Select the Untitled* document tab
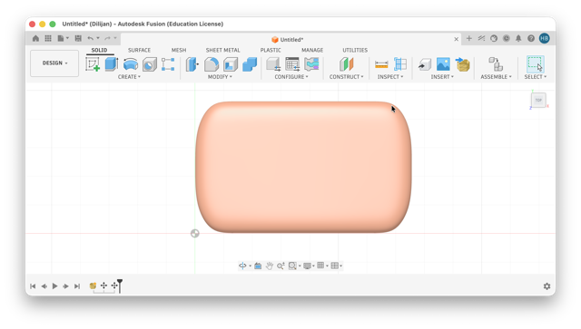 287,39
